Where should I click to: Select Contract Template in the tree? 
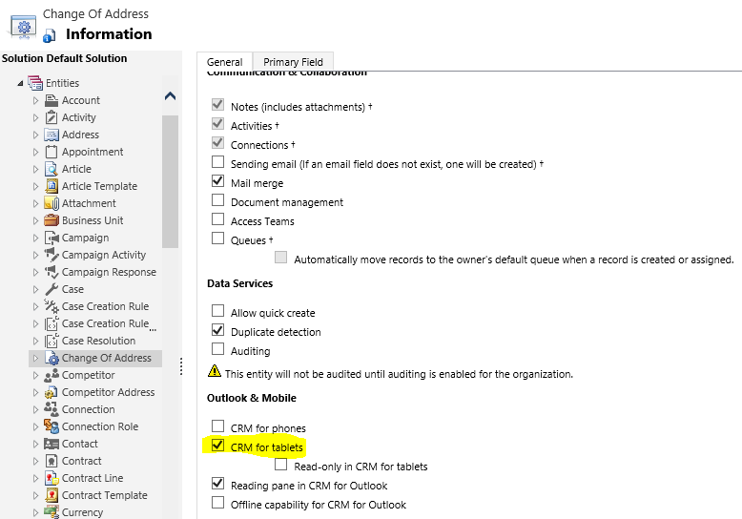[104, 495]
